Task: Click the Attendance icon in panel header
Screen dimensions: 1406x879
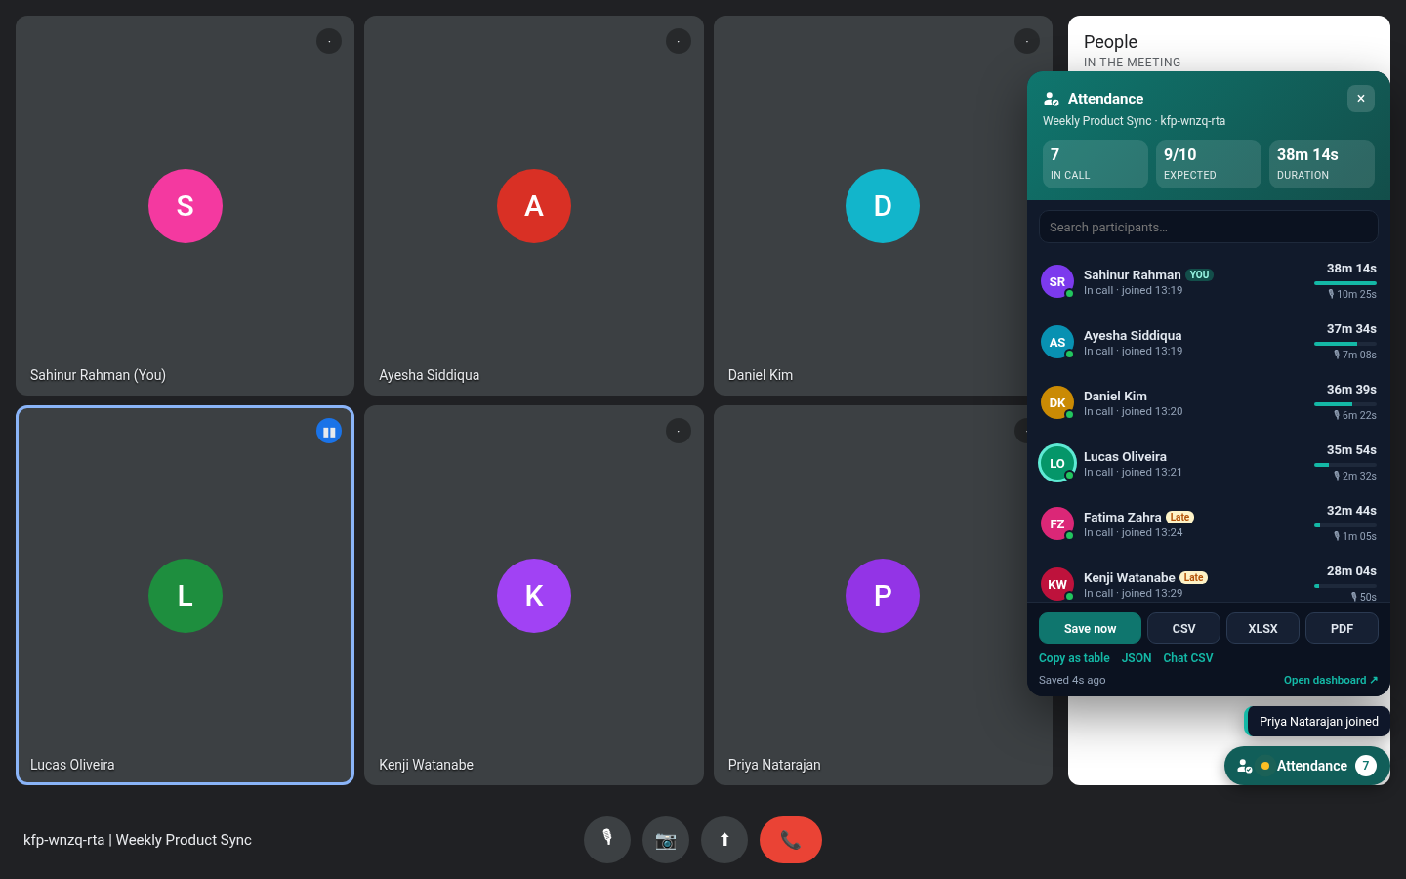Action: (1052, 99)
